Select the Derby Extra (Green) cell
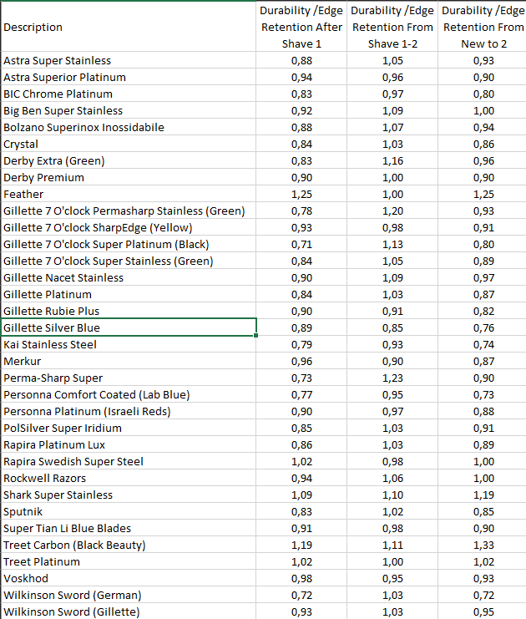Image resolution: width=526 pixels, height=619 pixels. click(x=129, y=160)
